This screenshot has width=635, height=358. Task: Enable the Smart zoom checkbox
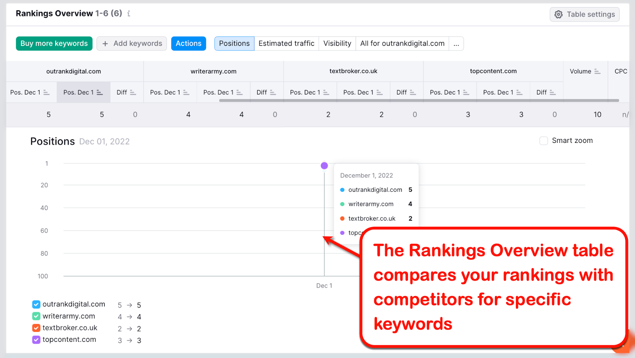544,141
